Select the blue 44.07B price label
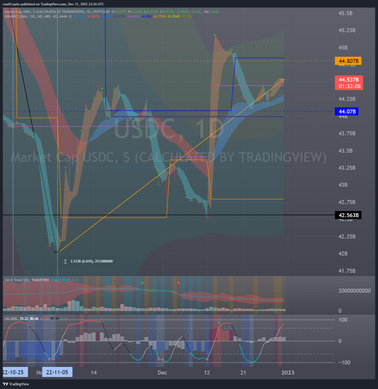This screenshot has width=378, height=389. point(346,112)
